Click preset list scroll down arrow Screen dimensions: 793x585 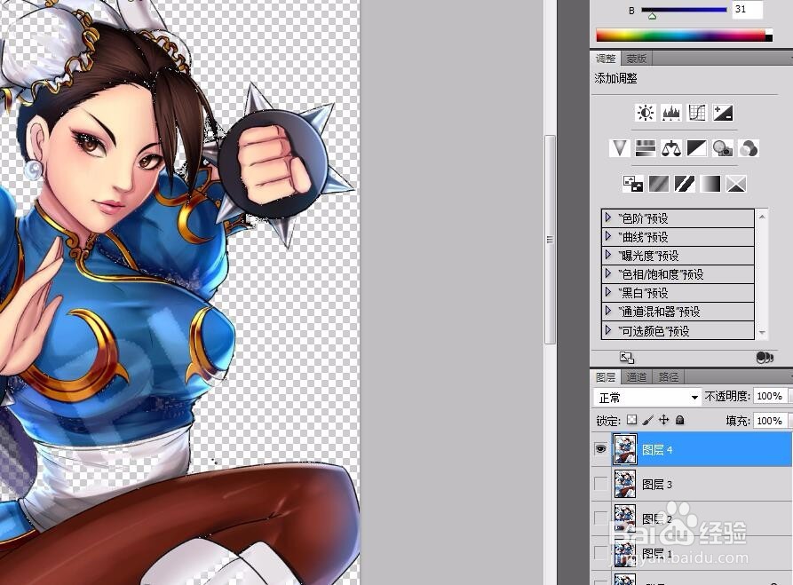point(762,333)
